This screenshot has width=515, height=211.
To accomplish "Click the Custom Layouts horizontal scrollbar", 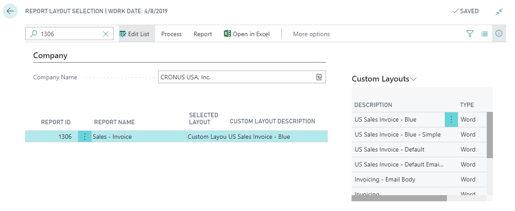I will click(399, 198).
